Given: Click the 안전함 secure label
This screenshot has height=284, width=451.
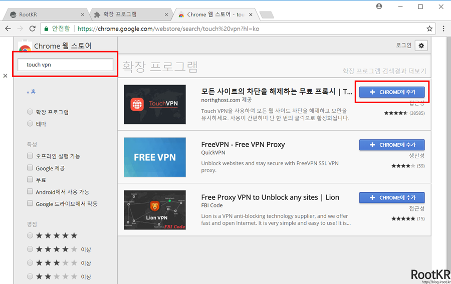Looking at the screenshot, I should [61, 29].
